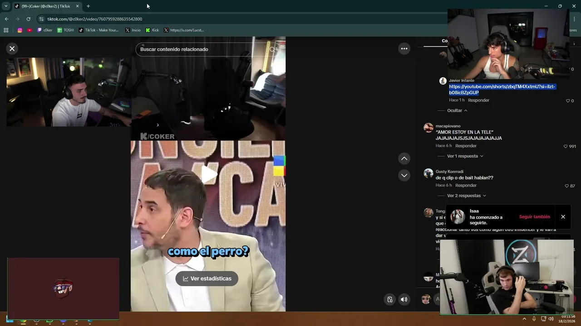Click the microphone tray icon
Viewport: 581px width, 326px height.
coord(534,319)
